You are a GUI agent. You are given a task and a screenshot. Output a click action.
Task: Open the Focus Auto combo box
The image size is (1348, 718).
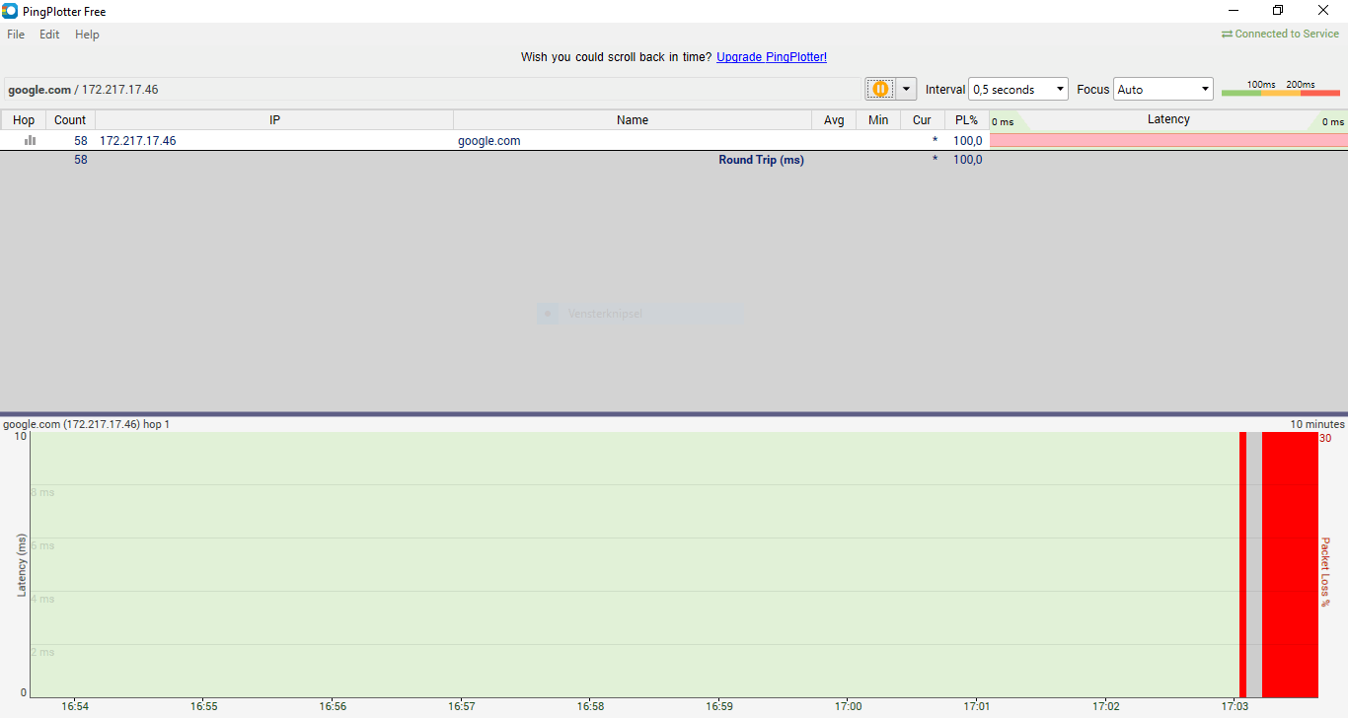1163,89
